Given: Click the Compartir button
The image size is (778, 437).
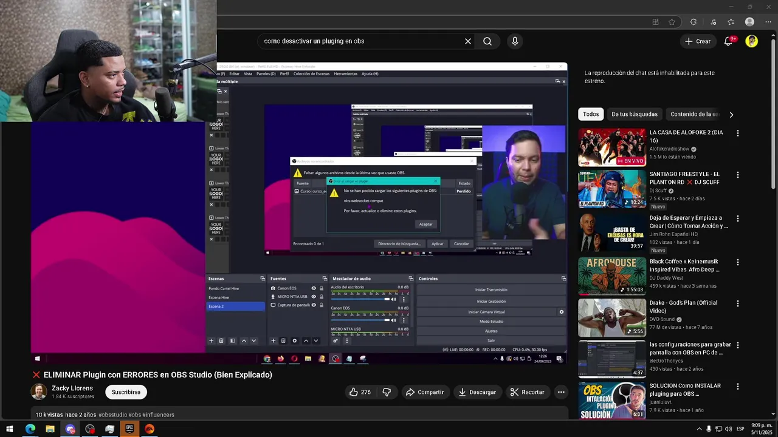Looking at the screenshot, I should 425,392.
